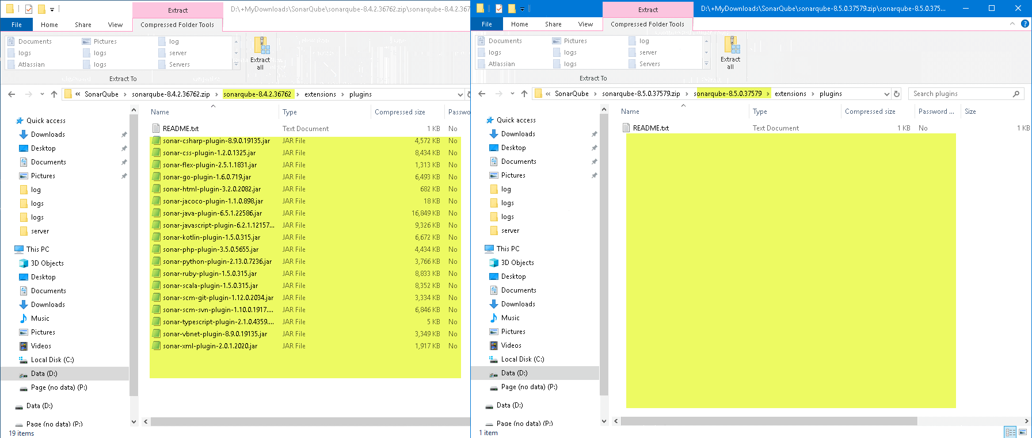
Task: Choose Atlassian destination in right Extract To gallery
Action: click(x=501, y=64)
